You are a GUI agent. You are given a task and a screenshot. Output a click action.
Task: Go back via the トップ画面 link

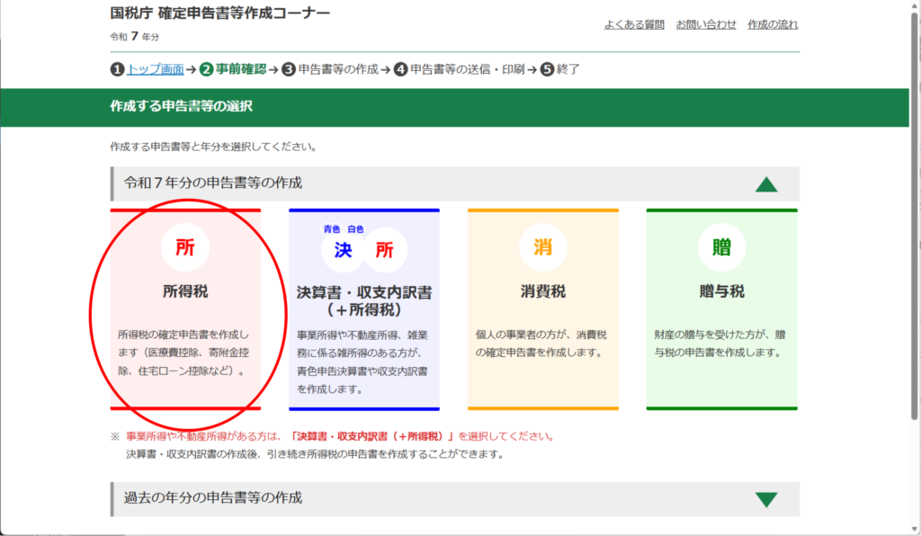155,69
